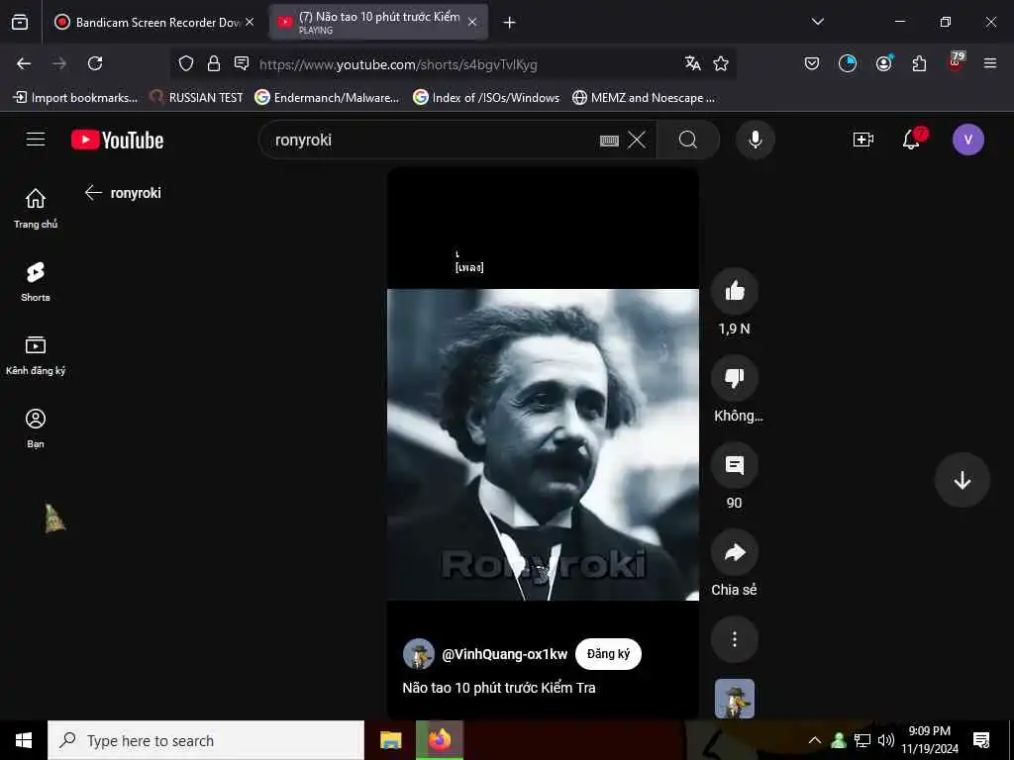
Task: Open the network icon in the tray
Action: [x=862, y=740]
